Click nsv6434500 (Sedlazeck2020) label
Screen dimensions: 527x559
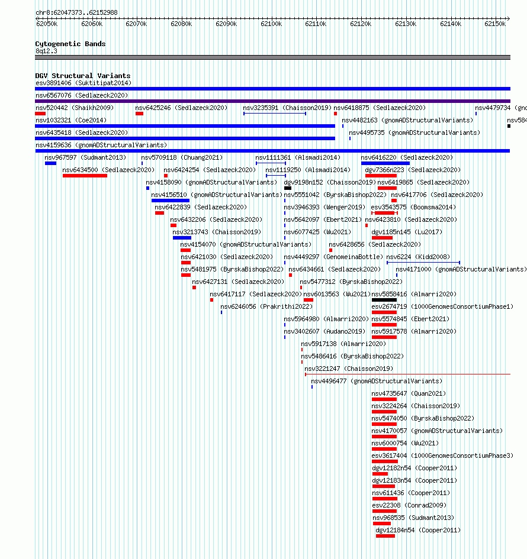[108, 170]
